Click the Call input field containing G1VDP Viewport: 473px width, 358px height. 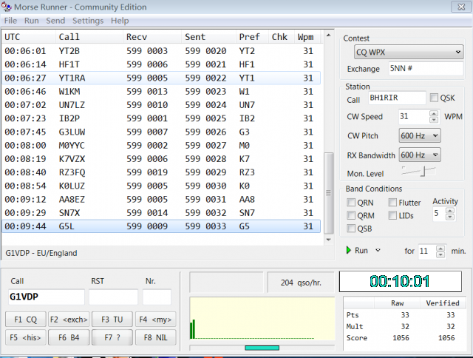(46, 297)
